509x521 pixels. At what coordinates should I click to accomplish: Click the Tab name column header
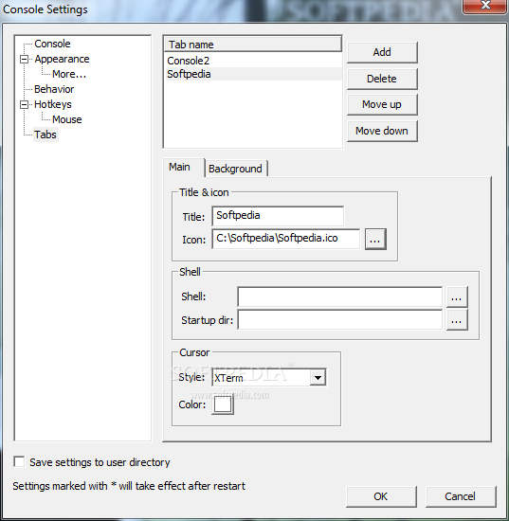pyautogui.click(x=253, y=45)
